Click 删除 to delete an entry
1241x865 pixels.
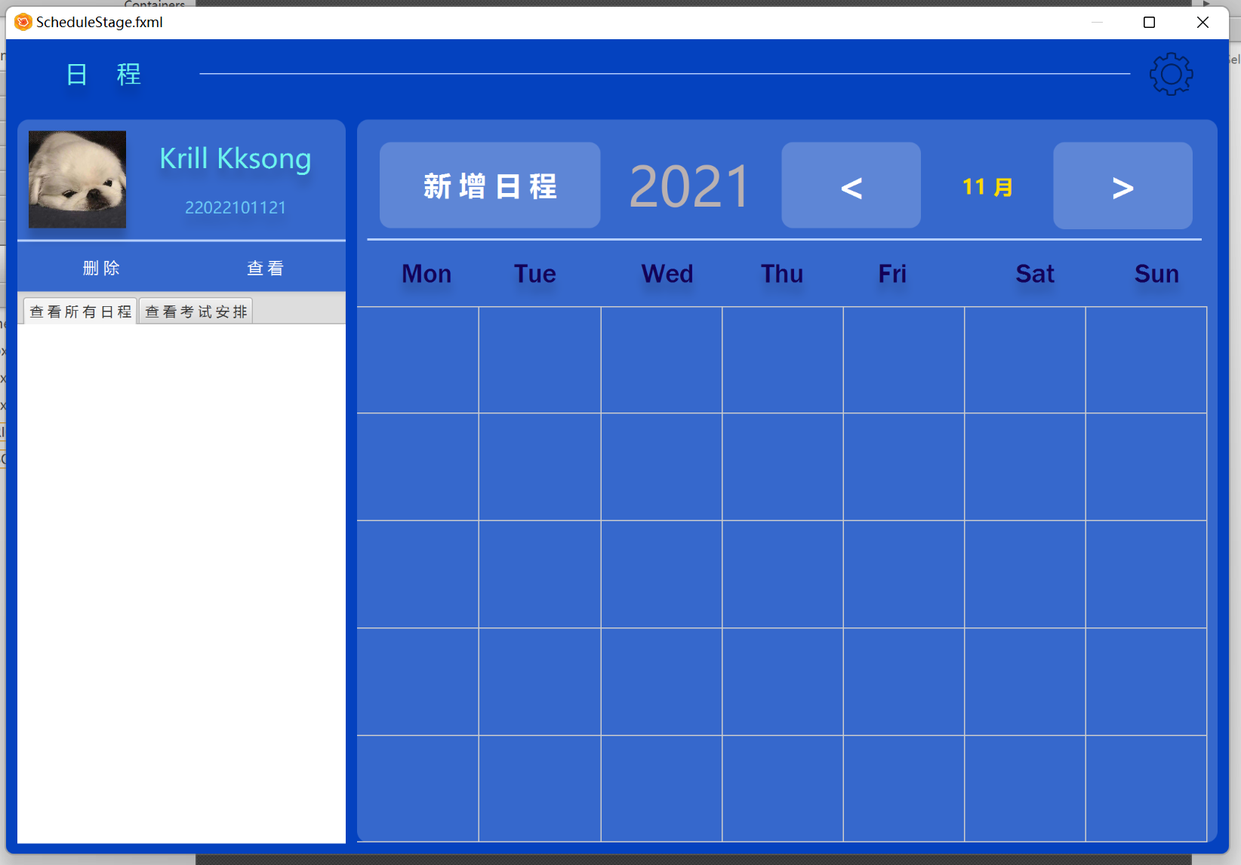click(101, 267)
